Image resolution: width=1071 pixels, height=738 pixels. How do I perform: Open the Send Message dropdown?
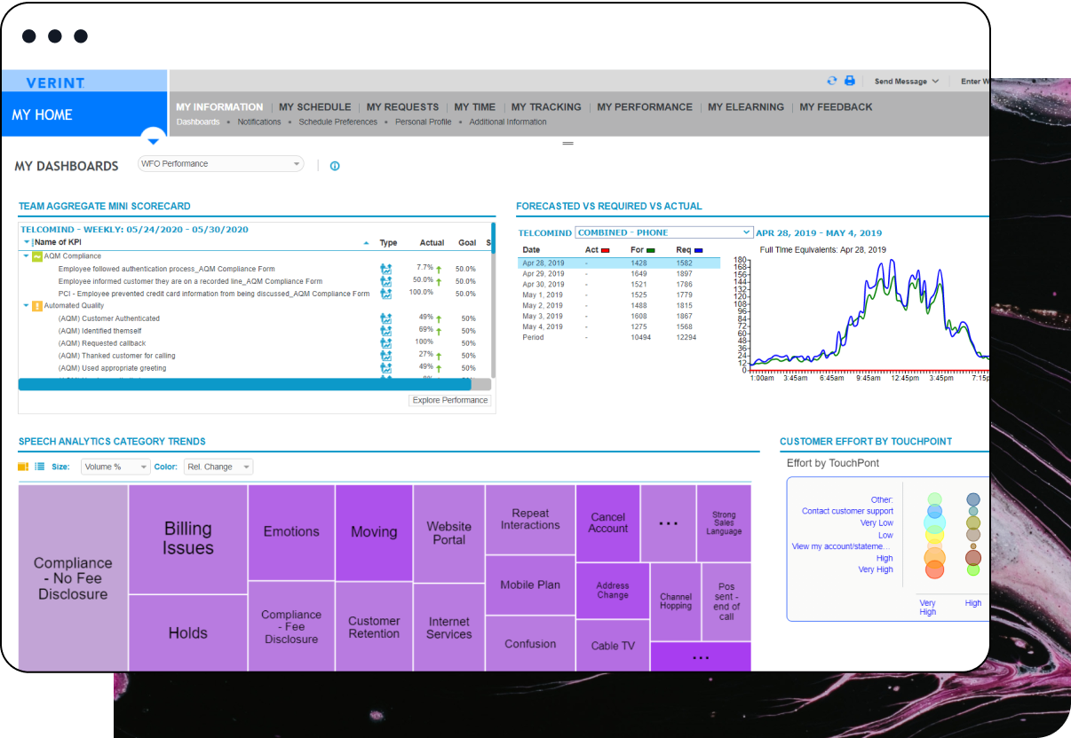[x=907, y=81]
